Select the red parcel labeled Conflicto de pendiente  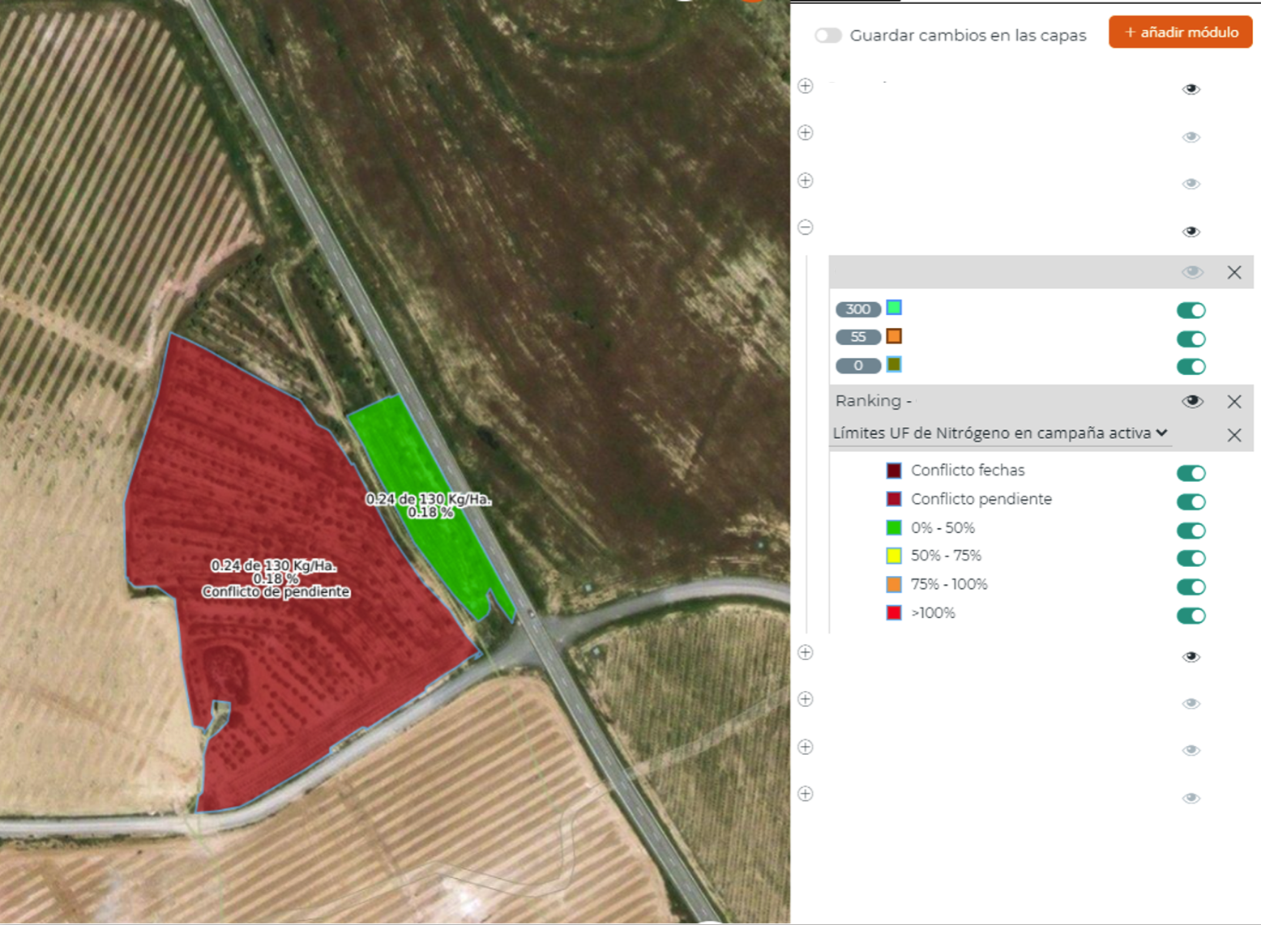point(292,648)
